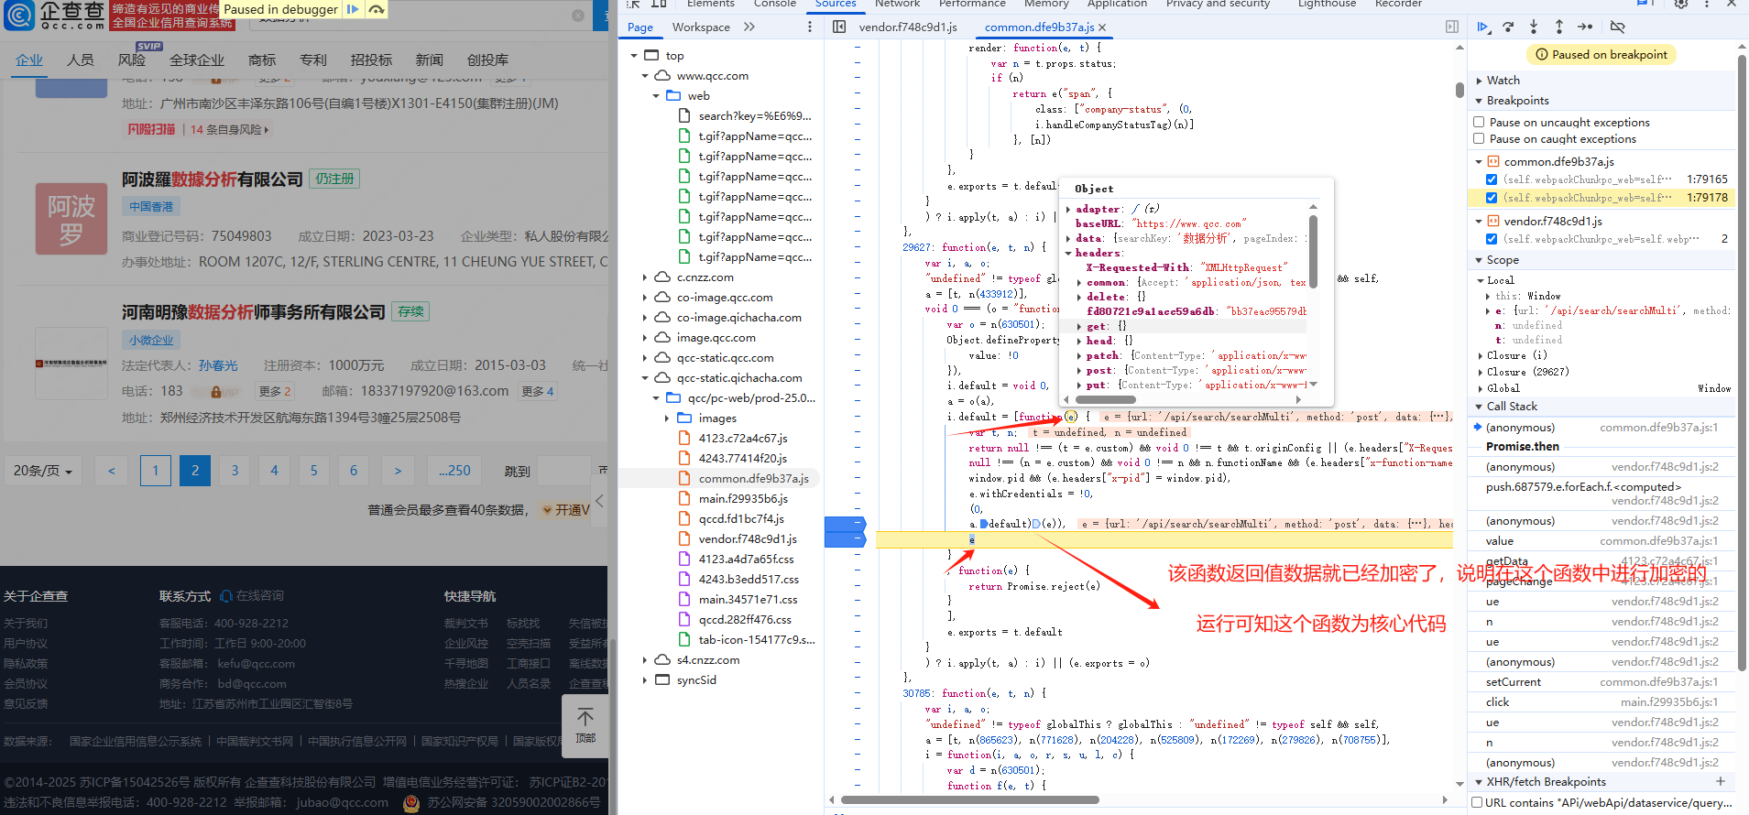This screenshot has width=1749, height=815.
Task: Add XHR/fetch breakpoint plus icon
Action: click(x=1721, y=781)
